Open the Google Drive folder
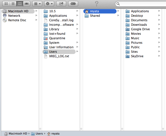This screenshot has width=166, height=136. [x=140, y=29]
